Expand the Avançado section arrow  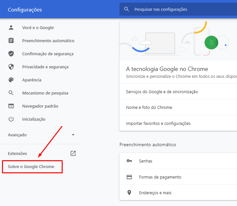(x=73, y=135)
